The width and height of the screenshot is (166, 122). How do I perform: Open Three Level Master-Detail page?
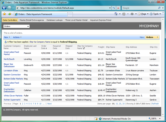(76, 20)
